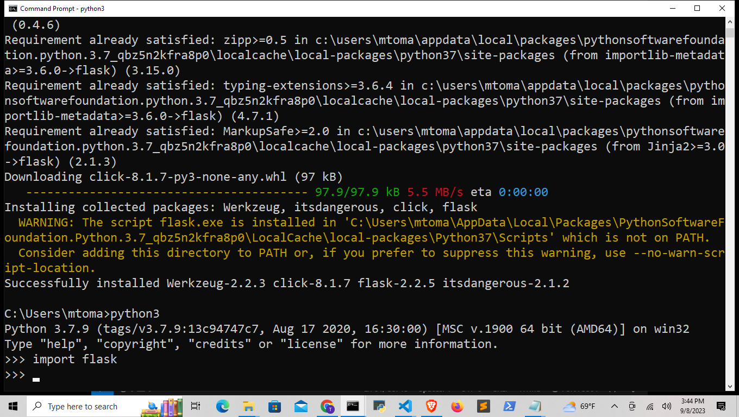Click the 'Python 3.7.9' version line

pos(347,328)
